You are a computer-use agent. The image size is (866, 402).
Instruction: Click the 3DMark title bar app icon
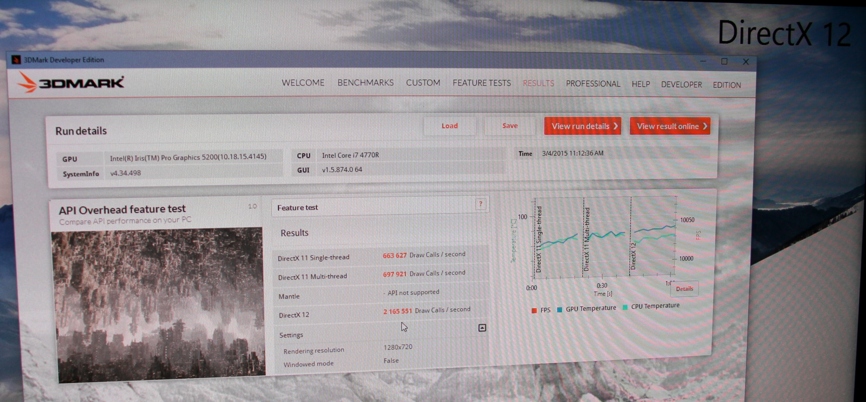(16, 60)
